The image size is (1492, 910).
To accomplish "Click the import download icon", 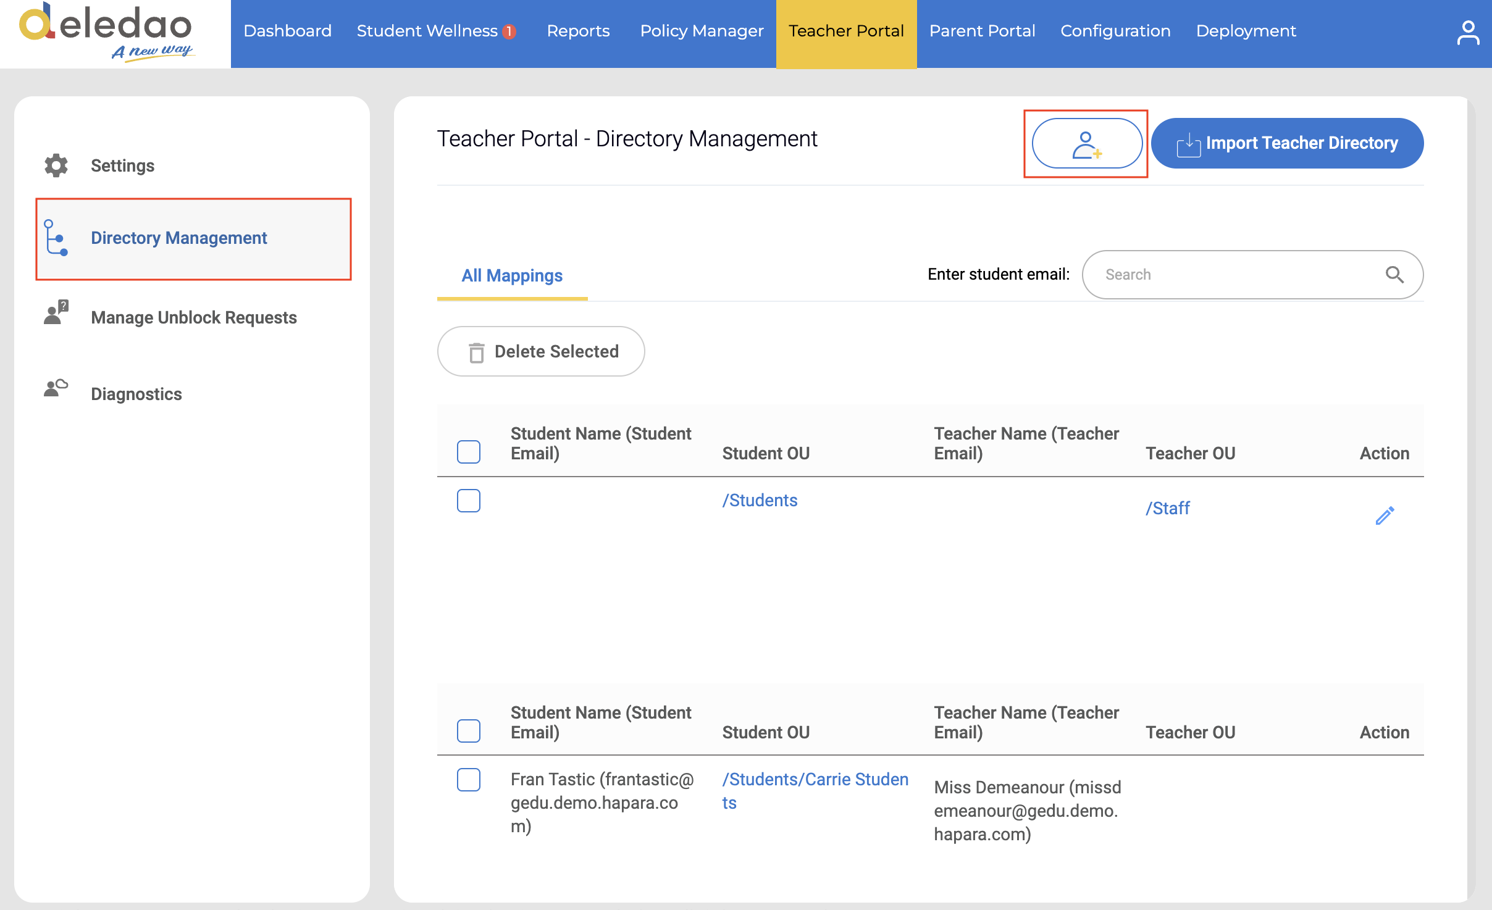I will (1188, 144).
